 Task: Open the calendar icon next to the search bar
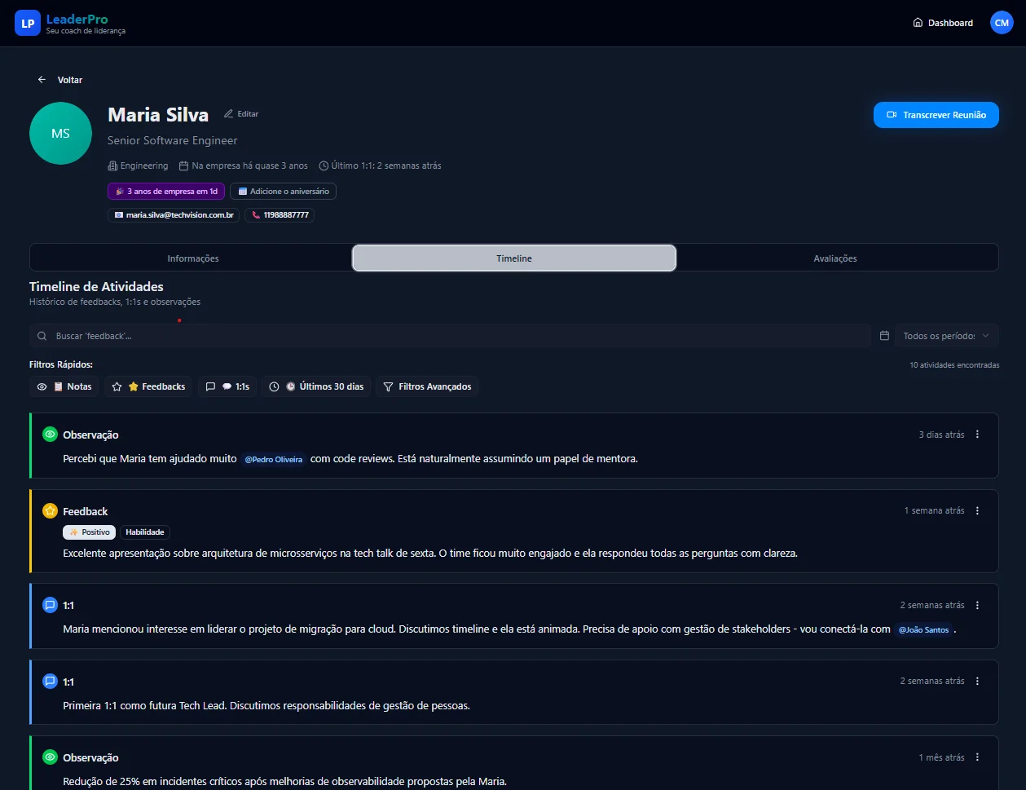[883, 335]
